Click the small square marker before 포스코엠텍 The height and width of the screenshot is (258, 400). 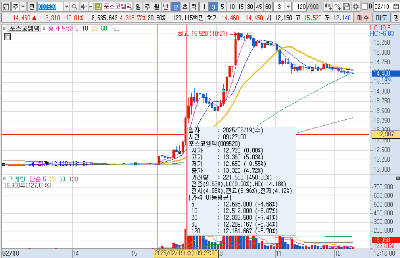[x=4, y=28]
